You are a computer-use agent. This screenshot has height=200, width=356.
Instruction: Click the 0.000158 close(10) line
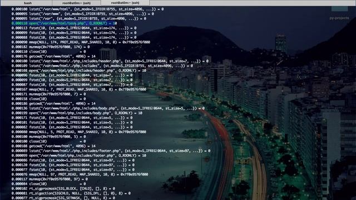48,99
